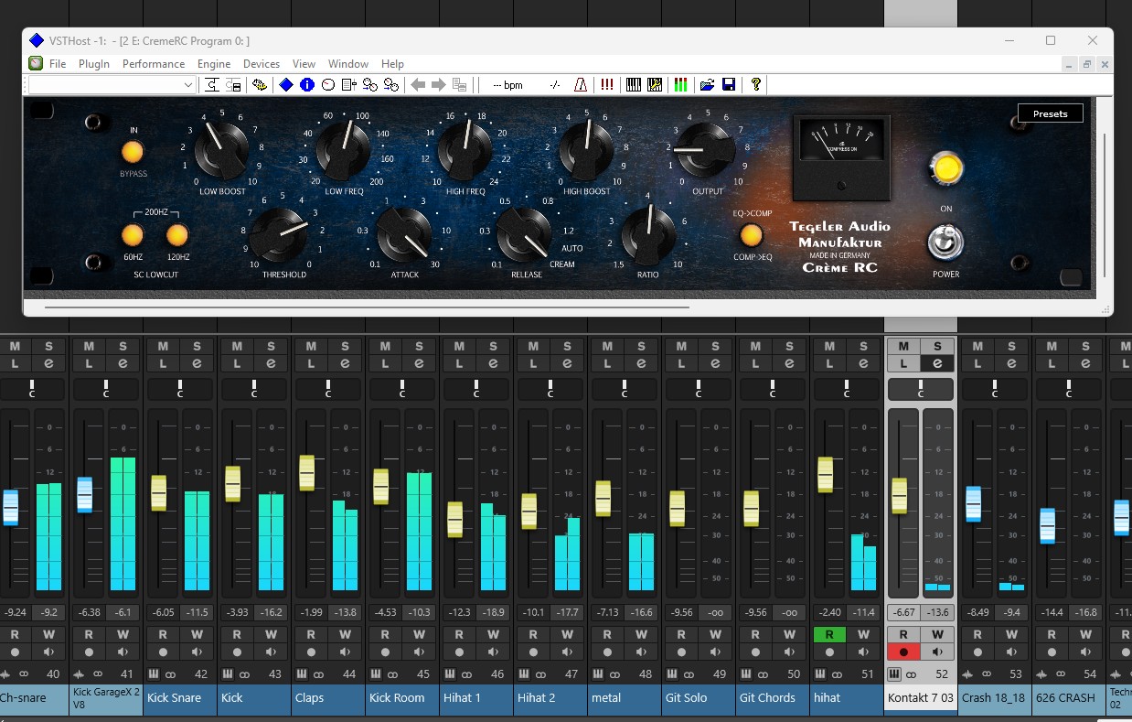This screenshot has width=1132, height=722.
Task: Mute the Kick Snare channel
Action: pos(163,347)
